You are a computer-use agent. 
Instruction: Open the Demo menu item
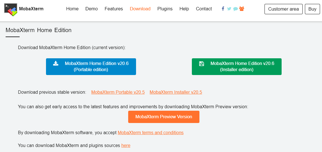92,9
